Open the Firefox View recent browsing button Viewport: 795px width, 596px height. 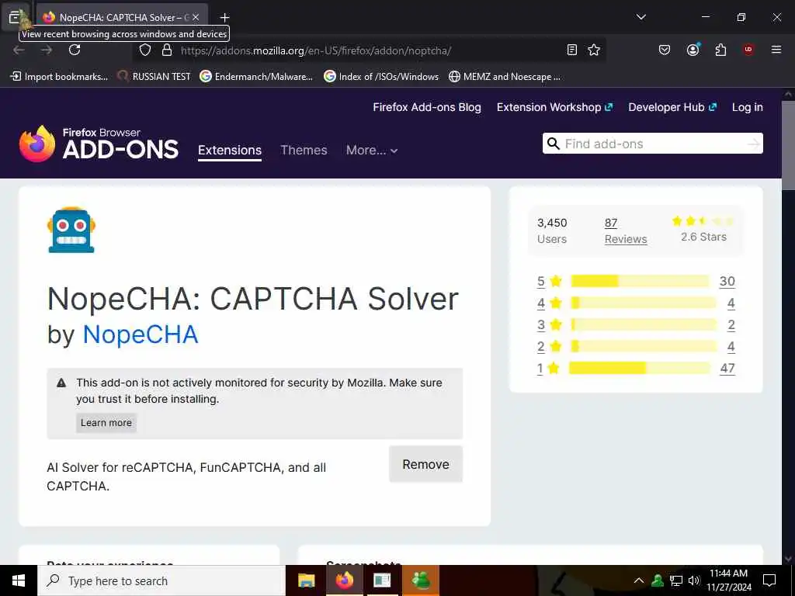tap(15, 17)
